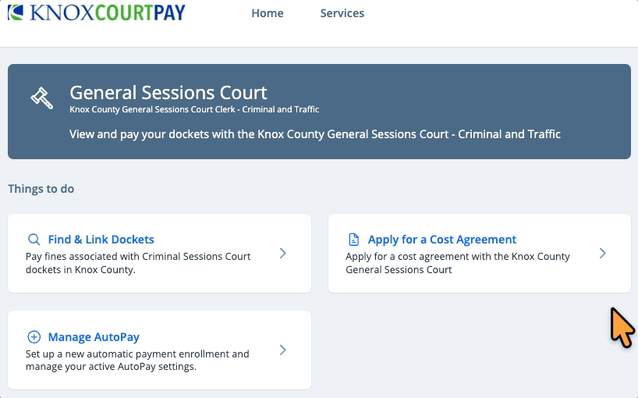Click the KnoxCourtPay logo emblem

click(16, 12)
